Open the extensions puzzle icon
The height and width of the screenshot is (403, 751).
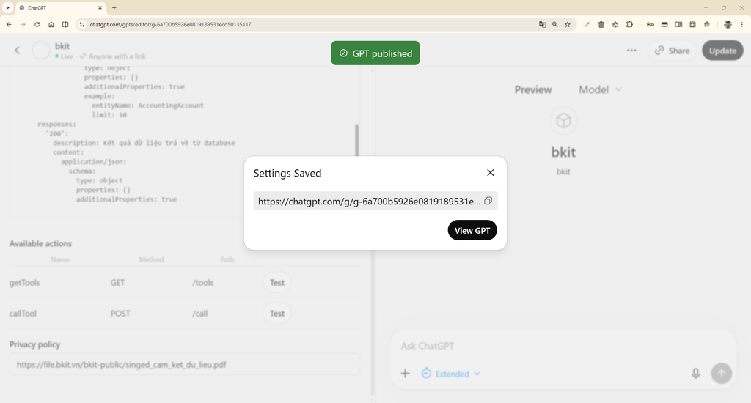tap(629, 24)
